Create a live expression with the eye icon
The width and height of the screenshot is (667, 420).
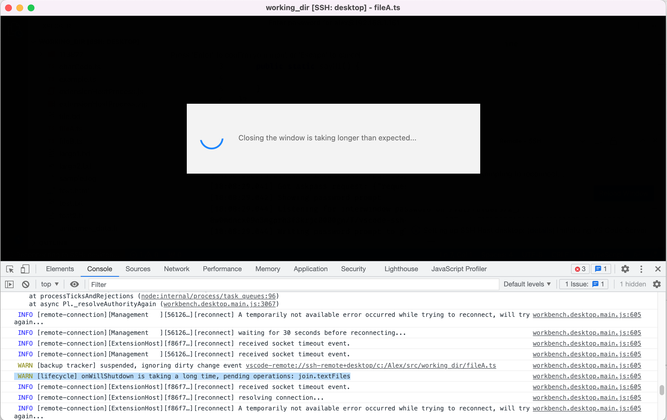pyautogui.click(x=74, y=284)
